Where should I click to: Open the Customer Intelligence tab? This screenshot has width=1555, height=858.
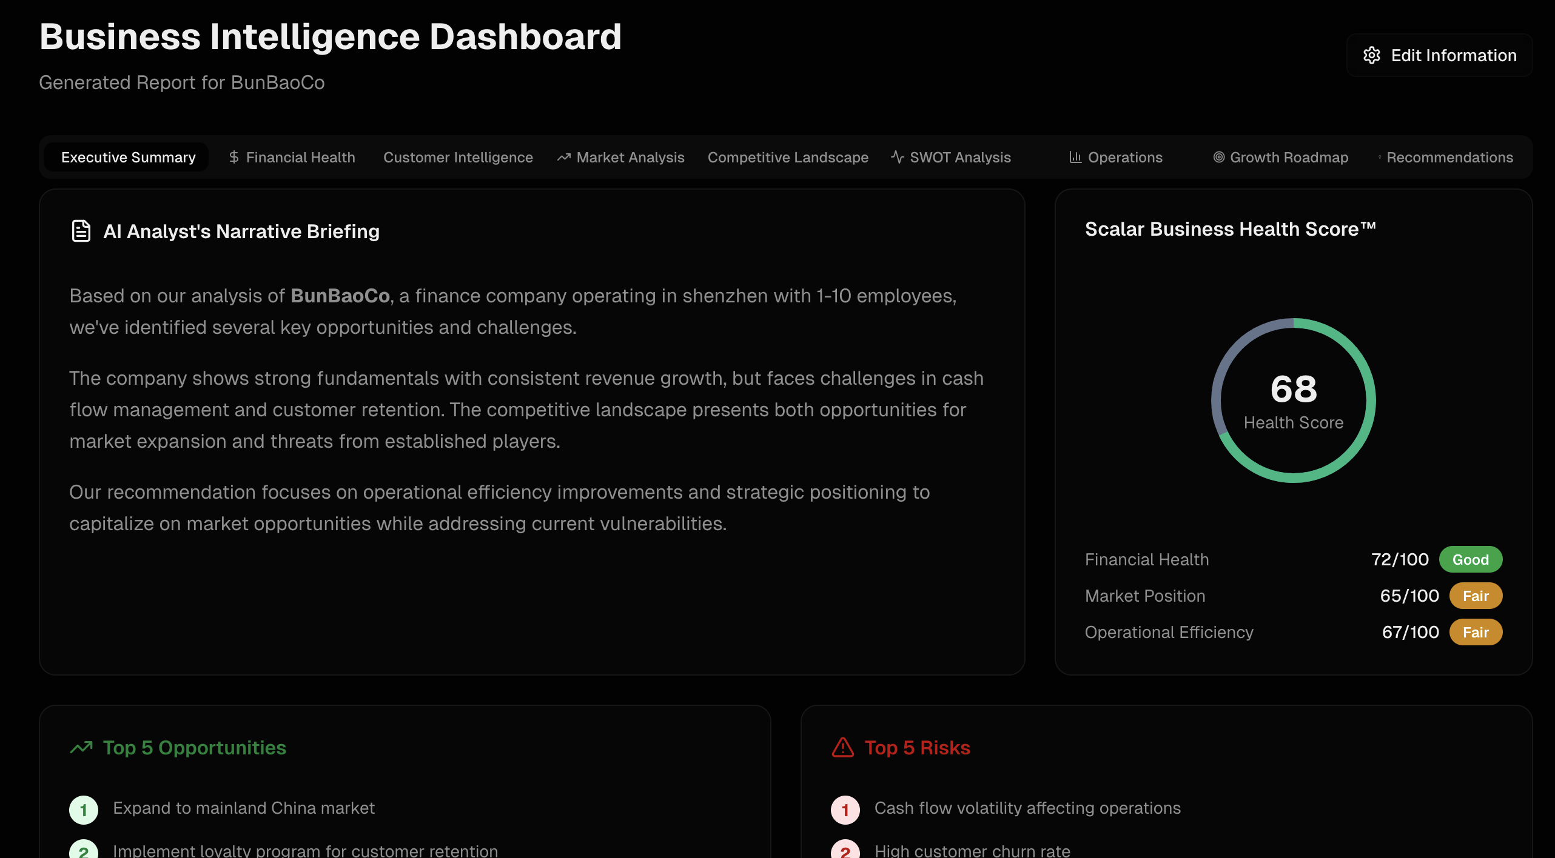pos(458,158)
